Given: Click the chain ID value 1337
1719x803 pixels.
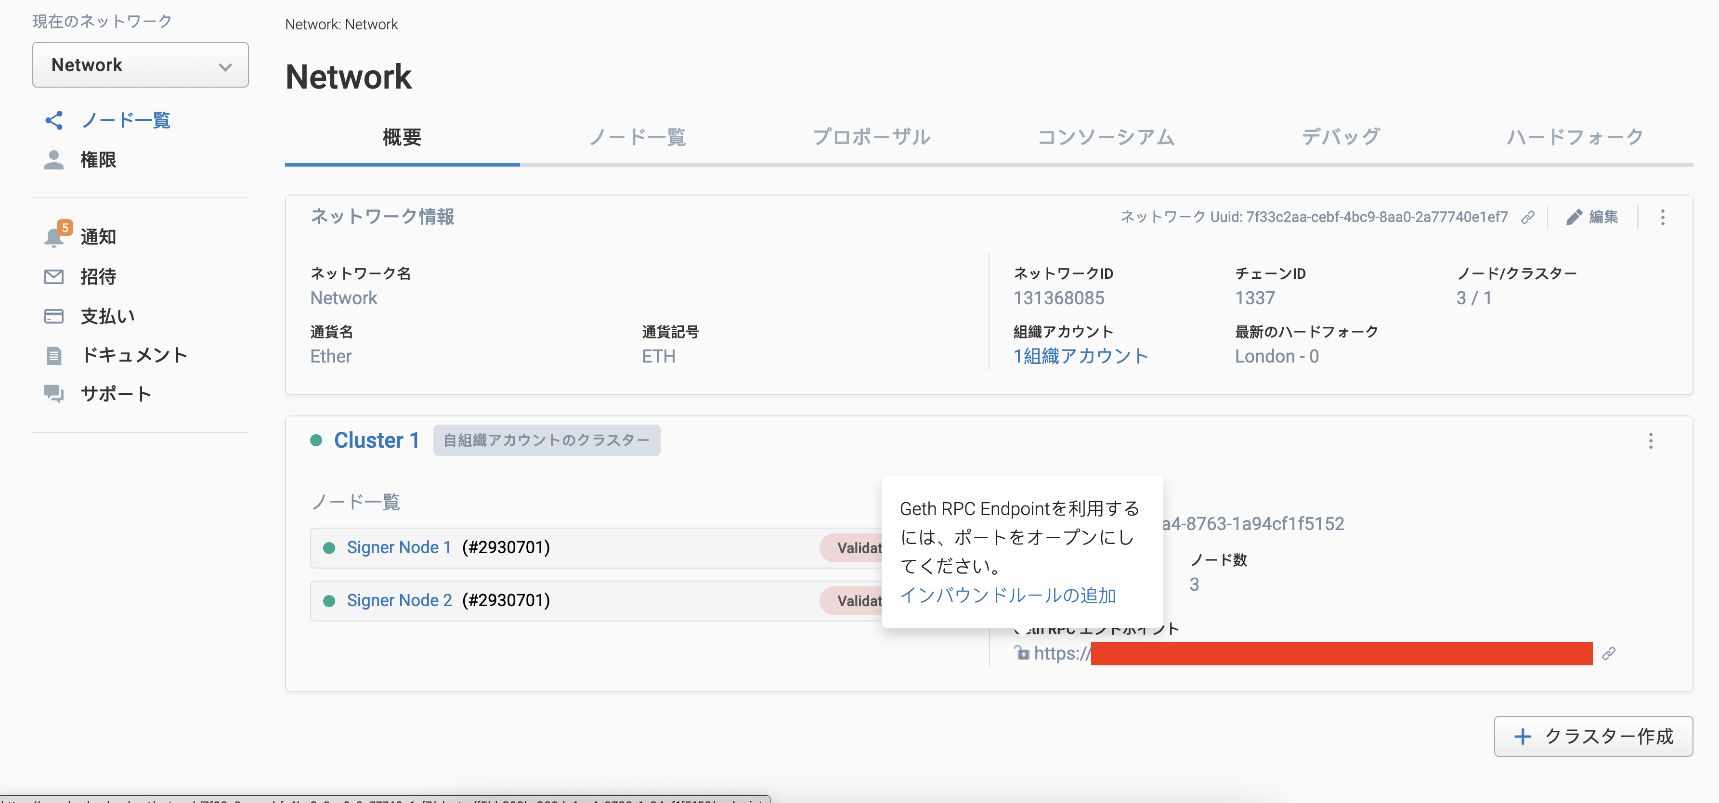Looking at the screenshot, I should click(1254, 298).
